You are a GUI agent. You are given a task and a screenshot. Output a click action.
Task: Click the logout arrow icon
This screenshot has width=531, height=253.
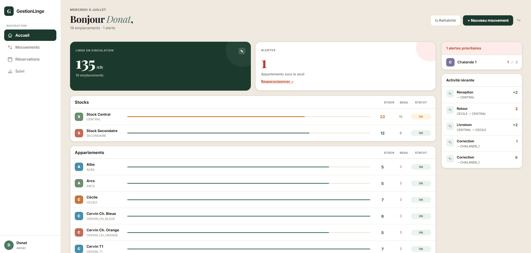519,20
